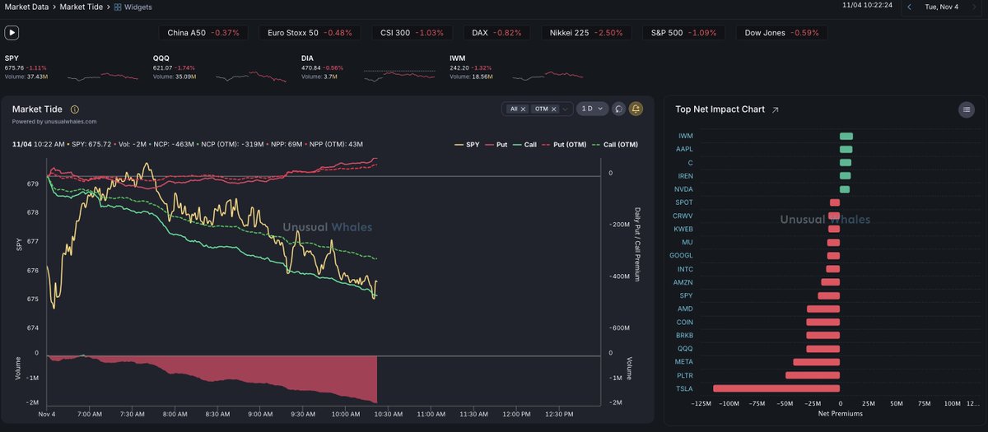Click the AMD label in Net Impact chart
Screen dimensions: 988x432
(x=685, y=309)
